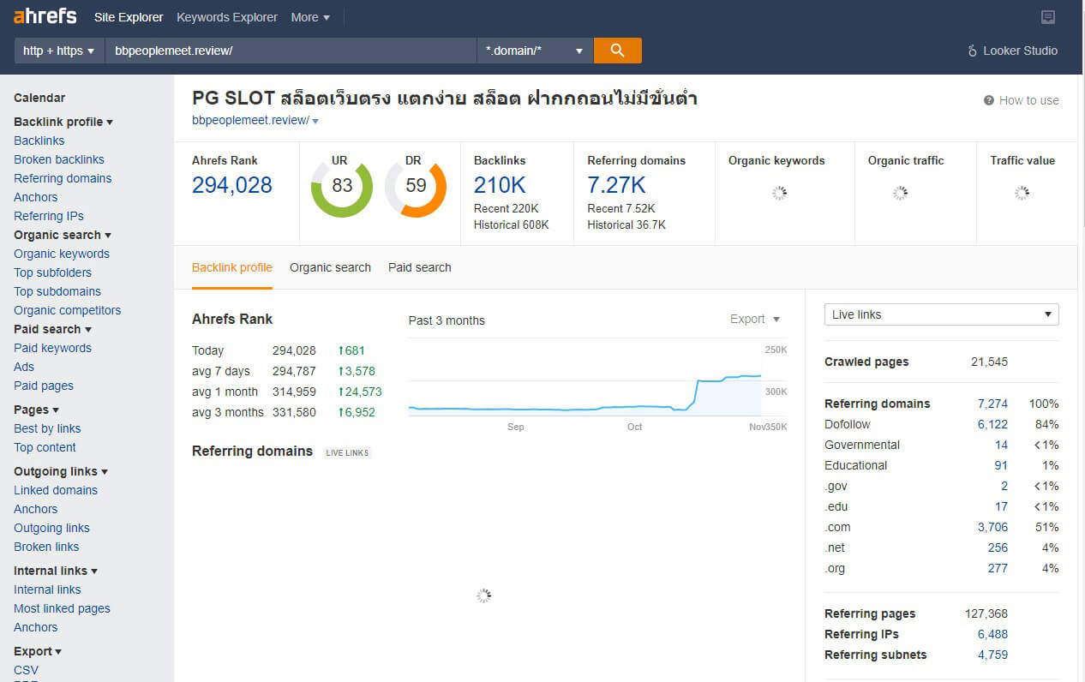Click the URL input field
The height and width of the screenshot is (682, 1085).
pyautogui.click(x=291, y=51)
